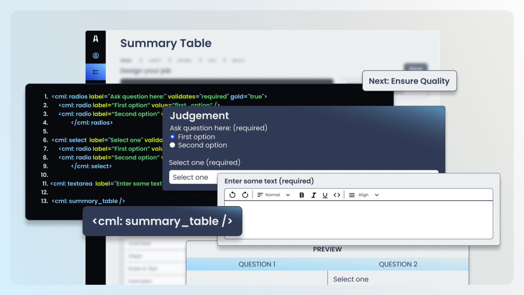The height and width of the screenshot is (295, 524).
Task: Apply italic formatting in the text editor
Action: (314, 195)
